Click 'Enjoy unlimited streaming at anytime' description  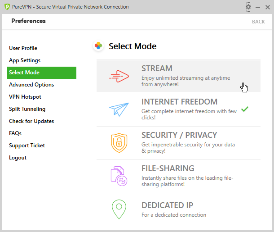pos(186,81)
